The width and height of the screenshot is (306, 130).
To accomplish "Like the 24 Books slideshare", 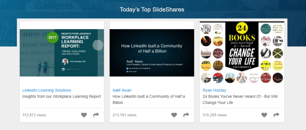I will point(264,115).
